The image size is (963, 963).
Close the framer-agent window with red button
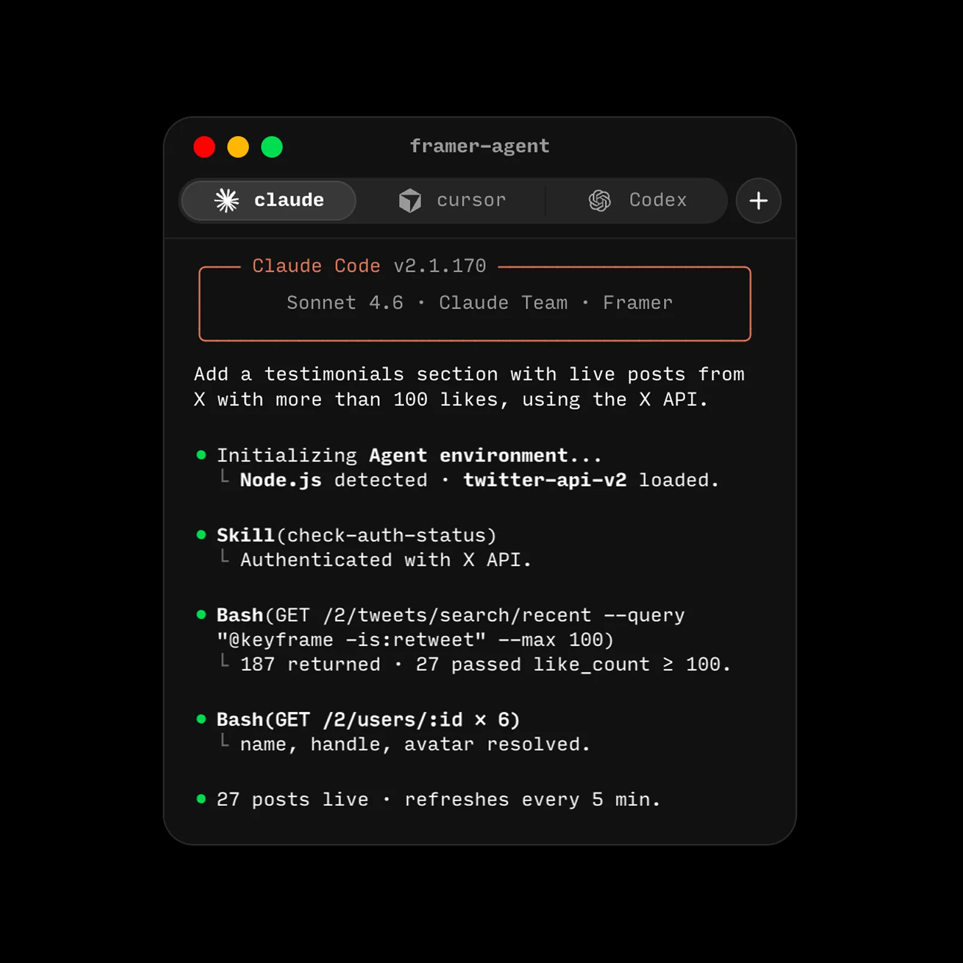click(x=204, y=147)
